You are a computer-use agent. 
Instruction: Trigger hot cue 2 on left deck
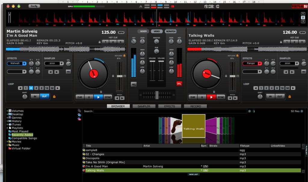(x=113, y=42)
